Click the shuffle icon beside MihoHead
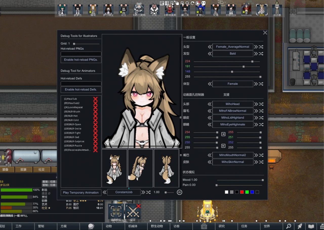324x230 pixels. tap(261, 104)
